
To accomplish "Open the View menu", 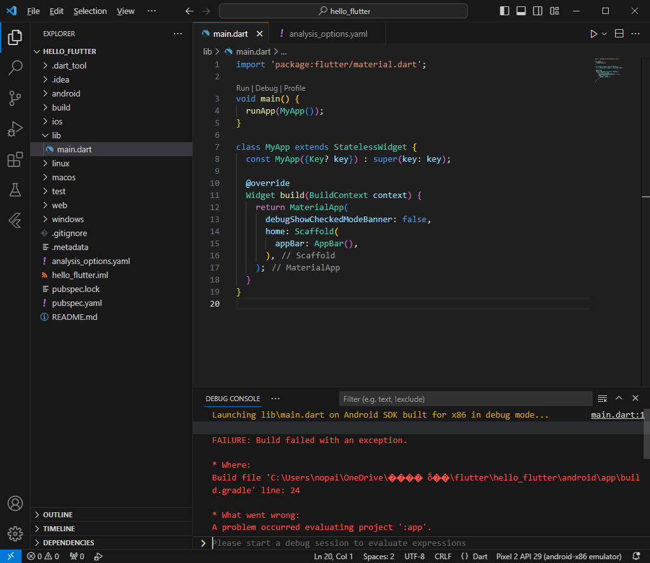I will (125, 11).
